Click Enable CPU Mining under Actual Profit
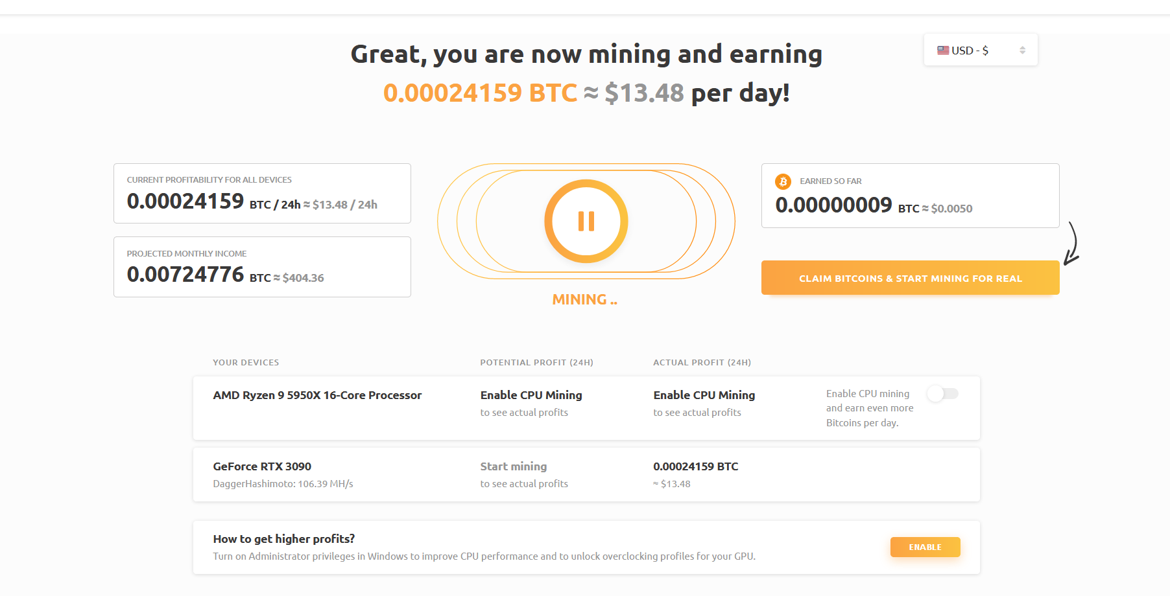 [704, 395]
